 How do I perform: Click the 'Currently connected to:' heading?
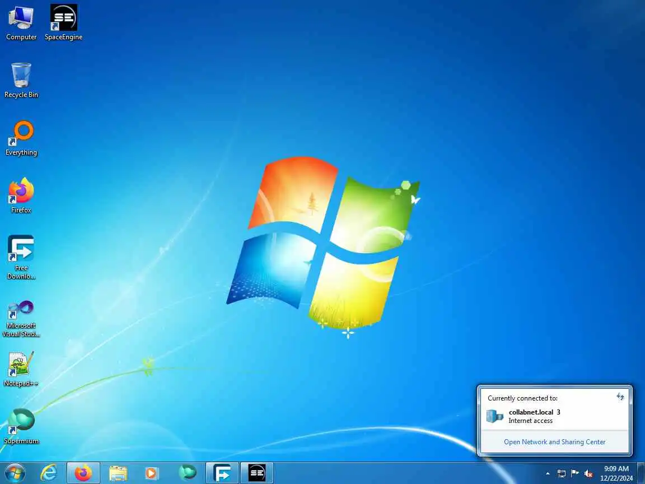click(x=522, y=398)
